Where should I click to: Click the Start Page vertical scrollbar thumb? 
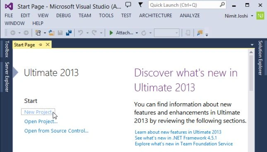pyautogui.click(x=251, y=73)
